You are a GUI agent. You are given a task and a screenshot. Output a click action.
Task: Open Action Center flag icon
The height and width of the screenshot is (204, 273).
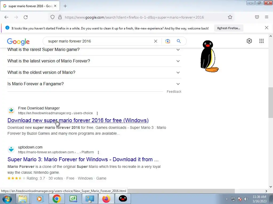(240, 199)
